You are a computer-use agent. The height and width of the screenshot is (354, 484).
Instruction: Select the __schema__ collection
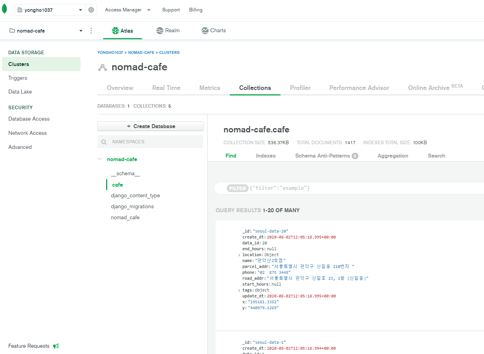[x=125, y=173]
